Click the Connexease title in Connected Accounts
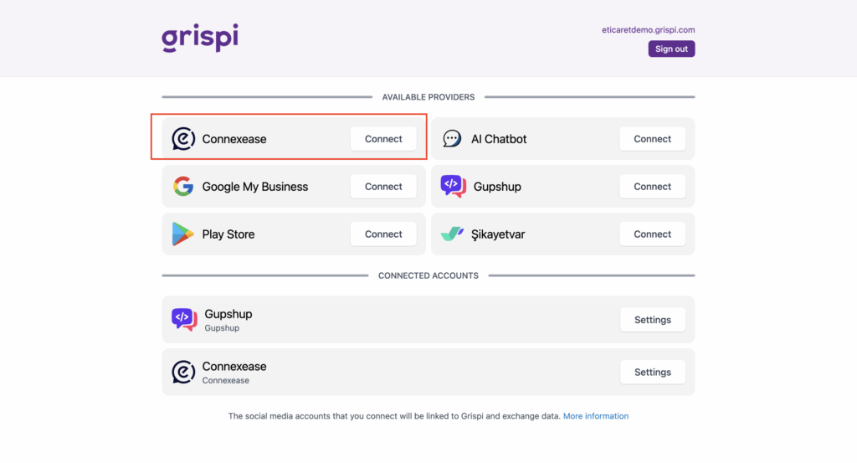 [234, 366]
